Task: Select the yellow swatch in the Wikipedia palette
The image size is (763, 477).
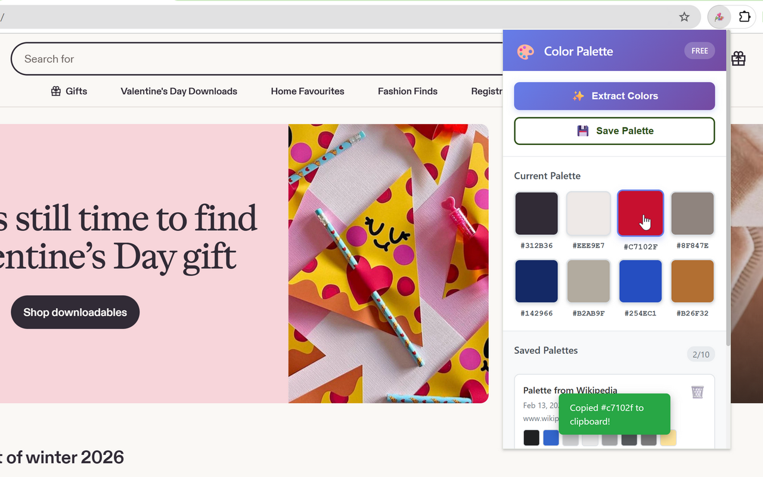Action: [668, 437]
